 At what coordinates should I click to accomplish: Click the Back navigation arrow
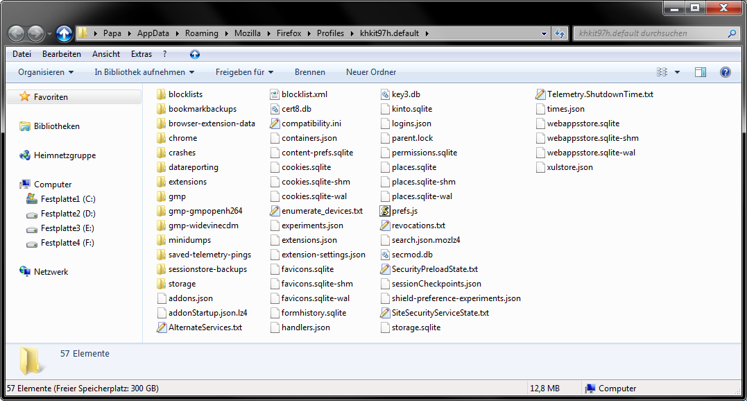pyautogui.click(x=16, y=33)
